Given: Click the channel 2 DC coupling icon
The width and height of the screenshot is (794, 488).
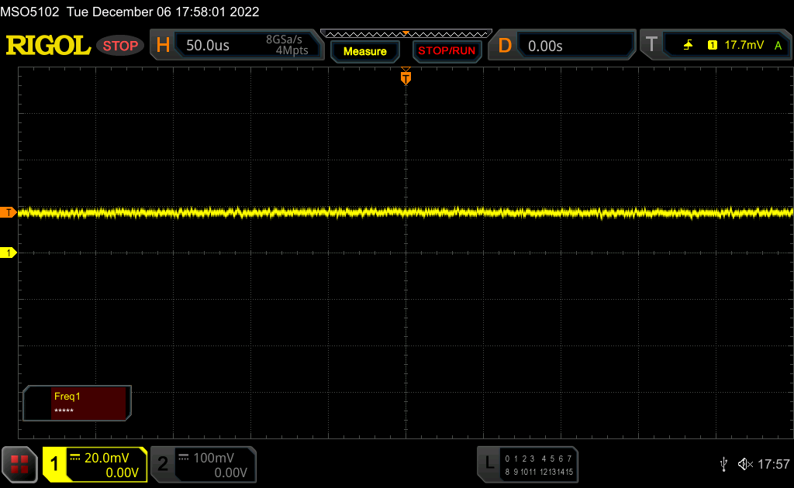Looking at the screenshot, I should click(x=184, y=458).
